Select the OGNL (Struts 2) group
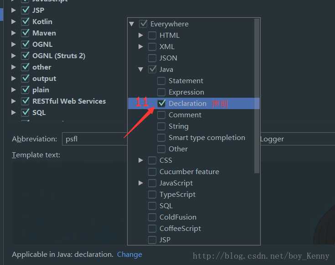Screen dimensions: 335x265 click(59, 56)
